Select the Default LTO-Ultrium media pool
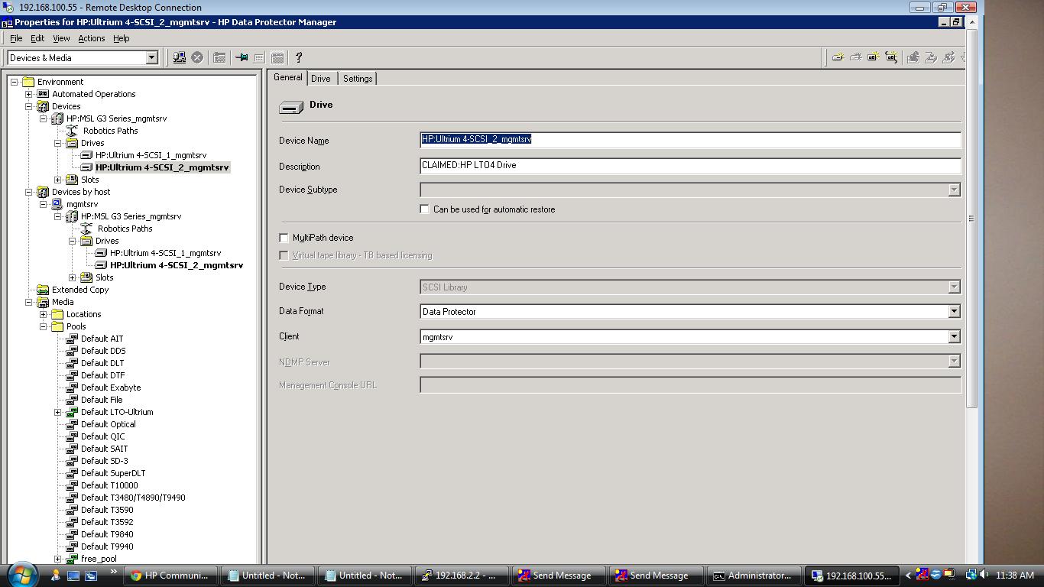Screen dimensions: 1044x587 (x=117, y=412)
